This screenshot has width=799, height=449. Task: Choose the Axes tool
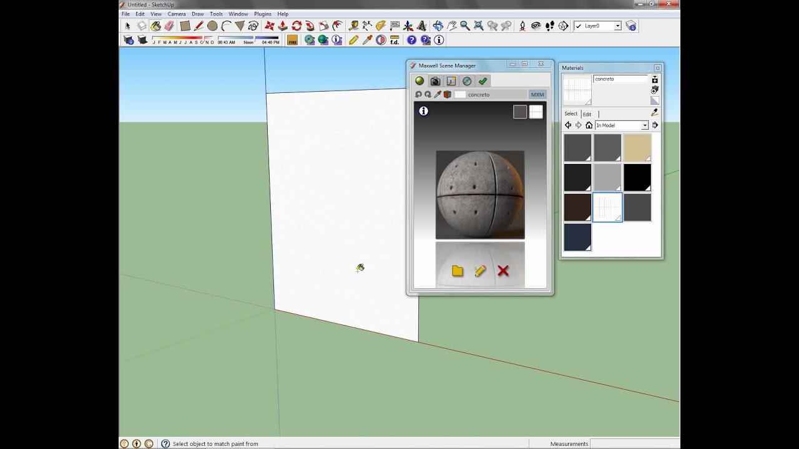pyautogui.click(x=408, y=26)
